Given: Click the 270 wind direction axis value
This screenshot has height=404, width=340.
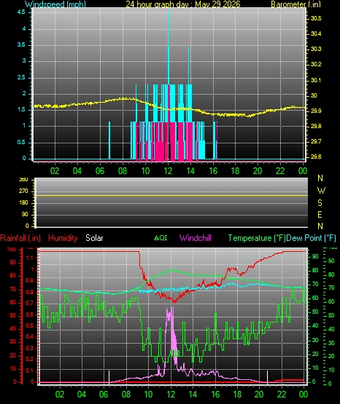Looking at the screenshot, I should coord(23,191).
